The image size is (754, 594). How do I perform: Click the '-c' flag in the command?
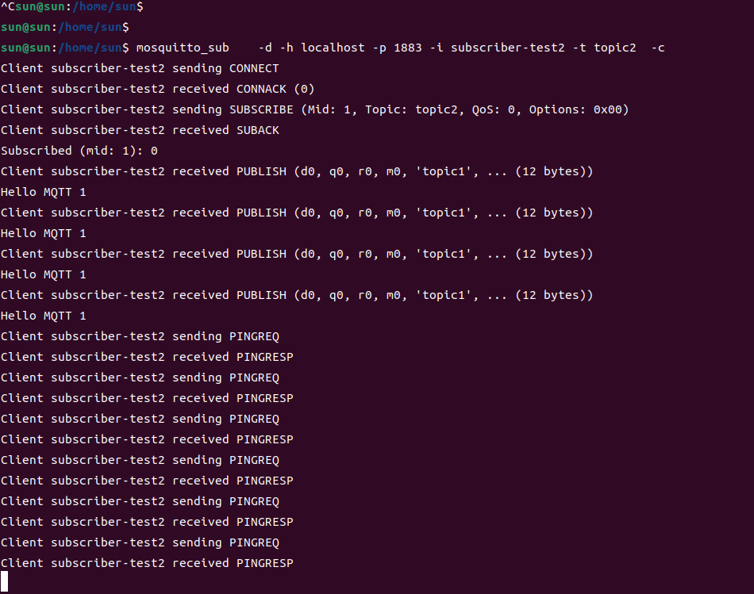pyautogui.click(x=658, y=48)
